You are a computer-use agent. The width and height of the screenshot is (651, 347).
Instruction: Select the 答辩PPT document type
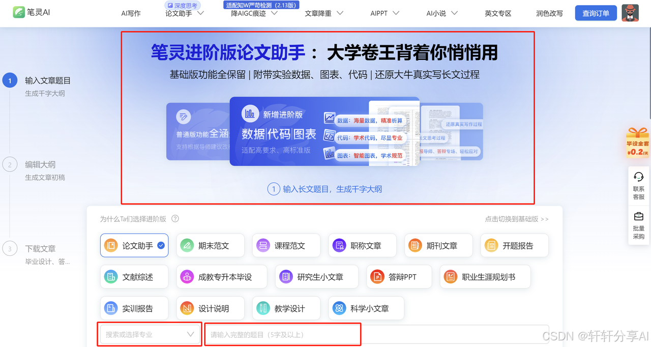click(399, 277)
